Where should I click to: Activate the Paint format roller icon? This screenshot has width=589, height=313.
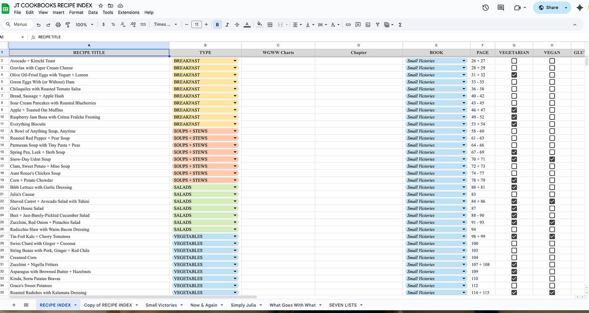pyautogui.click(x=68, y=25)
